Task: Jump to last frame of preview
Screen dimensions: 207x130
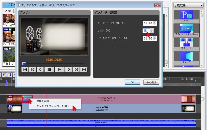Action: 84,69
